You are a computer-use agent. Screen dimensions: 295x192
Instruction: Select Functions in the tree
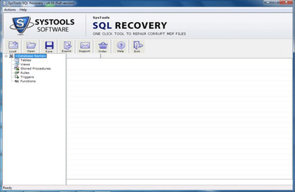[28, 81]
